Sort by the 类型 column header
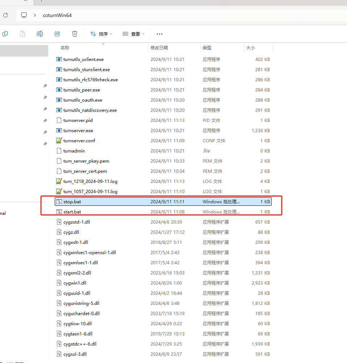 (207, 48)
